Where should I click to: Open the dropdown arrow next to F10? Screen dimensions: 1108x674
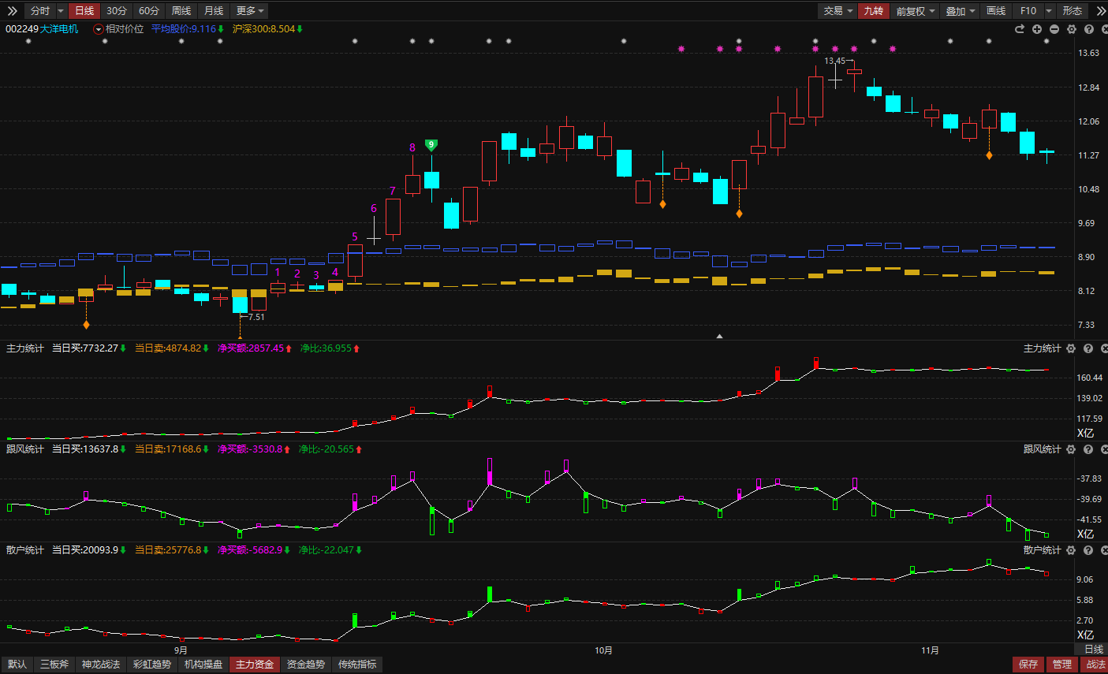[1049, 11]
